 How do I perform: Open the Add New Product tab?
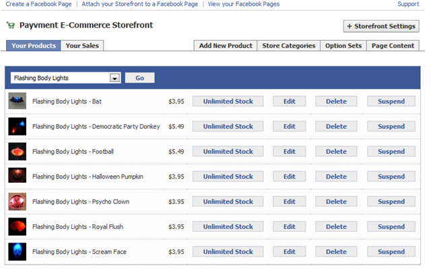pyautogui.click(x=226, y=46)
